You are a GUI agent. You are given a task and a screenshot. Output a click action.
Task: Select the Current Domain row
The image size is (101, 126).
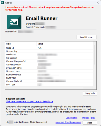49,64
